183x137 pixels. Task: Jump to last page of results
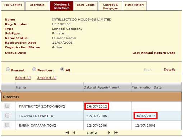[116, 132]
